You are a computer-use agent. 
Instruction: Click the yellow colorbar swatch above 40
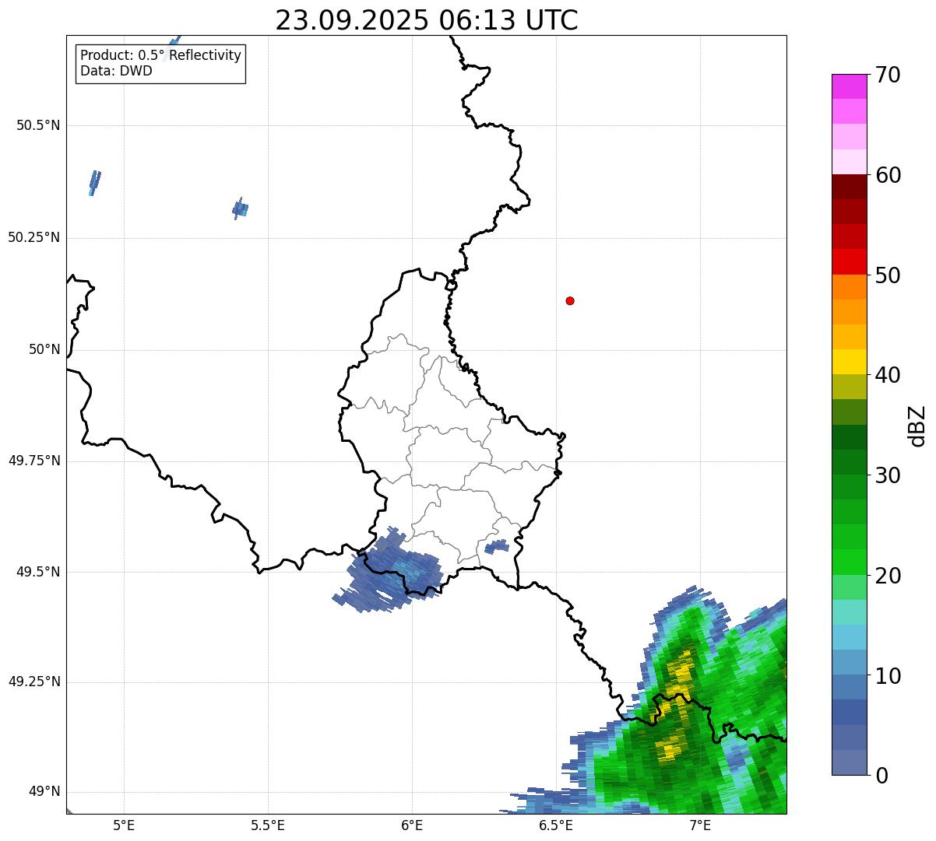click(x=850, y=362)
